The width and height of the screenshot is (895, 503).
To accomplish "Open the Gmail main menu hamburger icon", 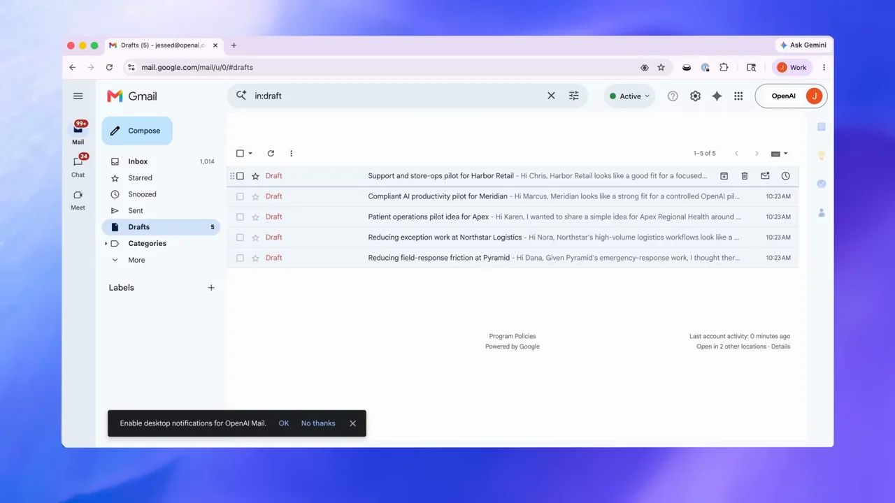I will [78, 96].
